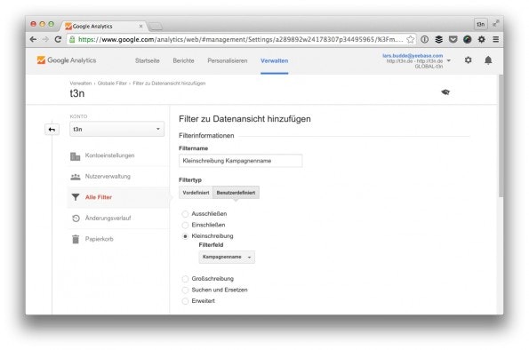Click the browser back arrow
529x350 pixels.
click(33, 39)
